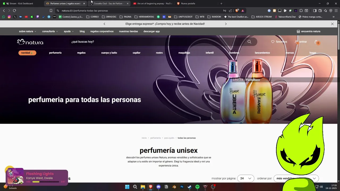Click the Windows Start button
The height and width of the screenshot is (191, 340).
(x=127, y=187)
